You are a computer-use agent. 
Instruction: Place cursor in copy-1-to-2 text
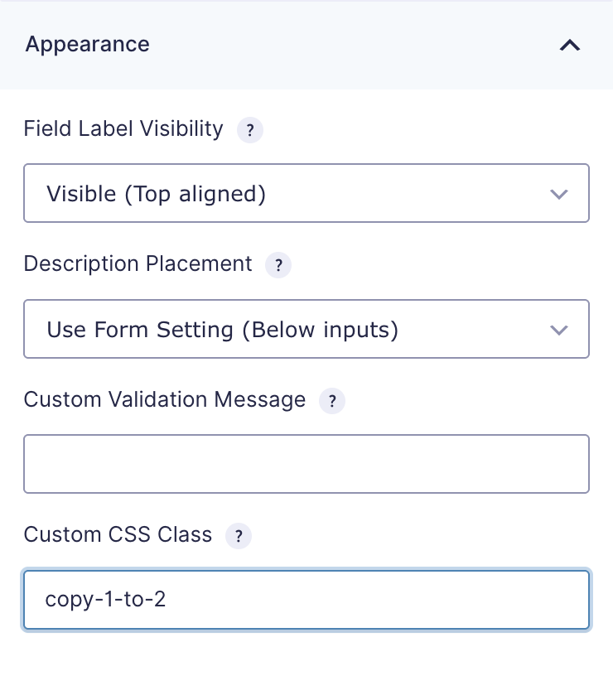(105, 600)
